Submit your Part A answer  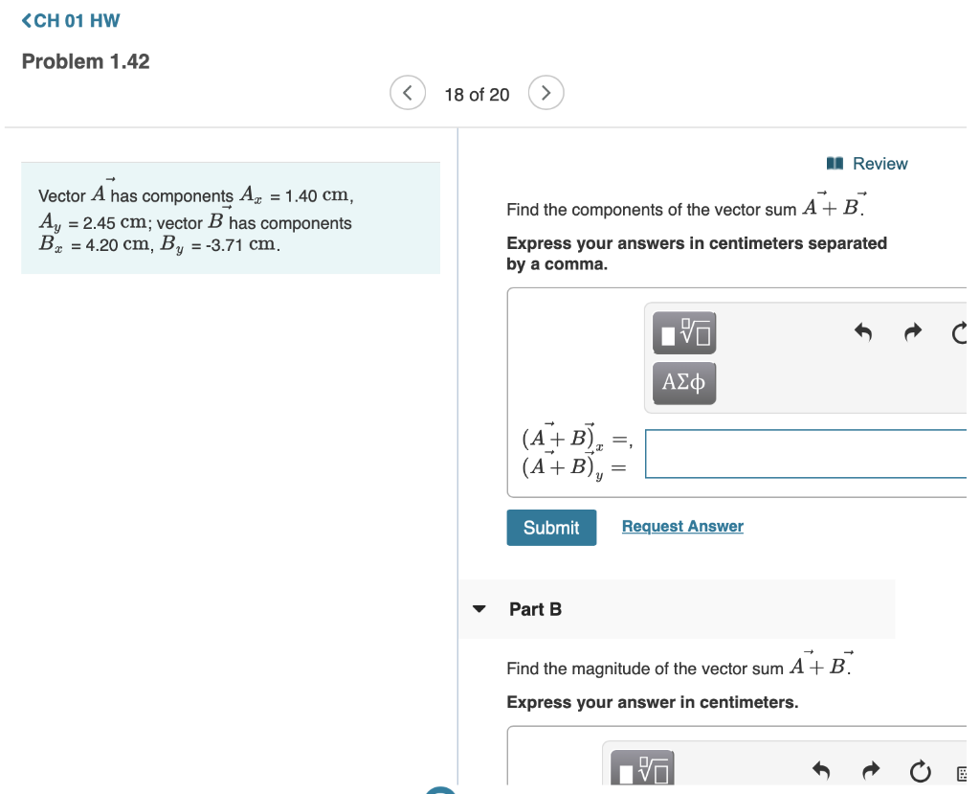(551, 527)
